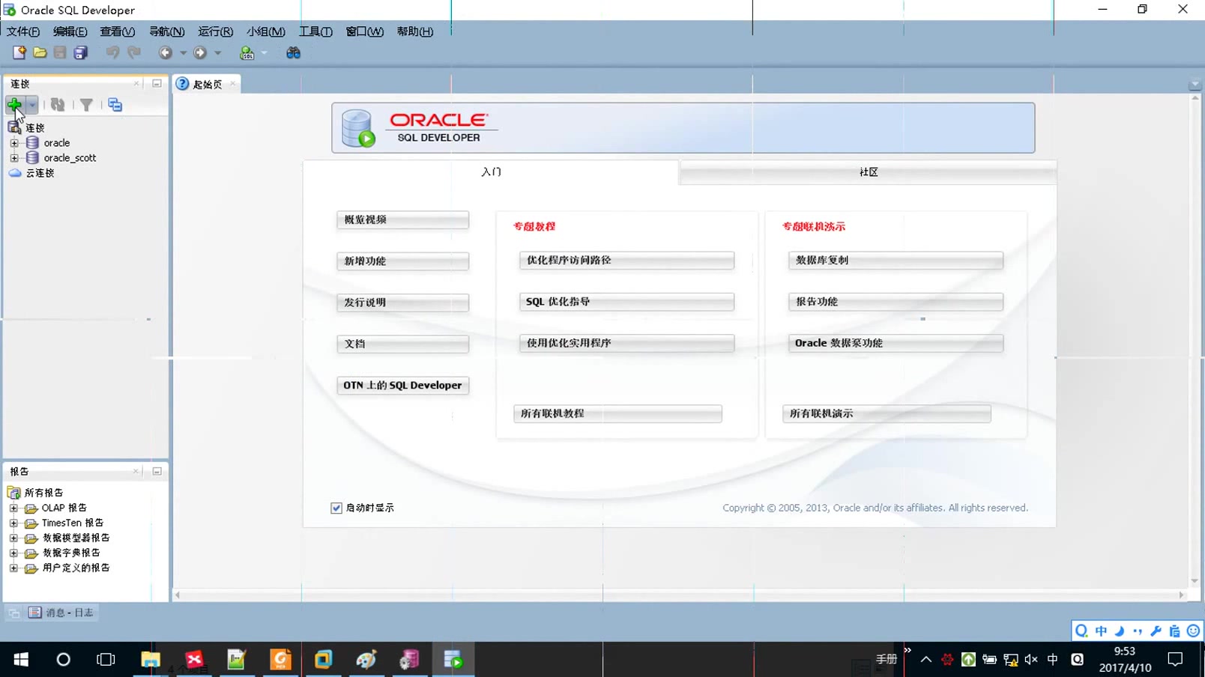Click the Filter funnel icon in connections panel
The height and width of the screenshot is (677, 1205).
86,105
